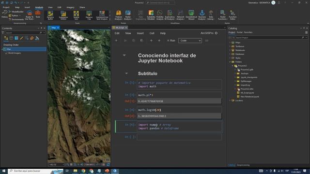Open Chrome from the taskbar
Screen dimensions: 310x174
[83, 171]
